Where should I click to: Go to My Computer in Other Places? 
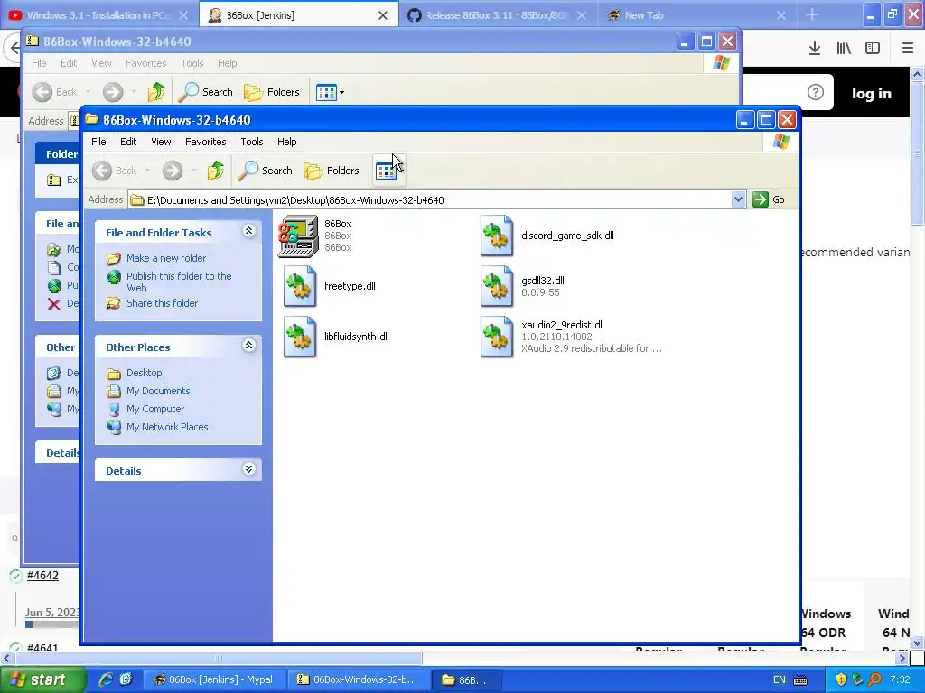155,409
